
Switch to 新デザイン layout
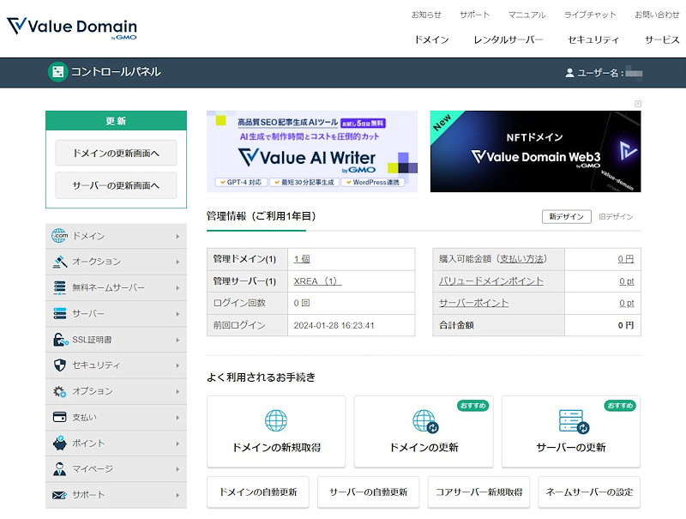pyautogui.click(x=566, y=217)
